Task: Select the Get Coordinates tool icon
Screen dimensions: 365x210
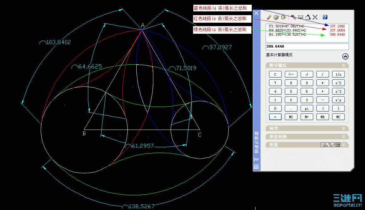Action: pos(293,17)
